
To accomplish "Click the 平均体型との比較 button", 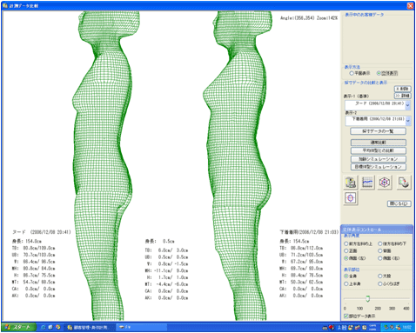I will tap(379, 150).
